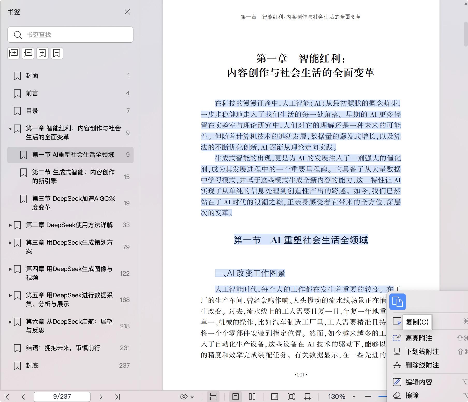
Task: Open the 封面 bookmark
Action: pyautogui.click(x=70, y=76)
